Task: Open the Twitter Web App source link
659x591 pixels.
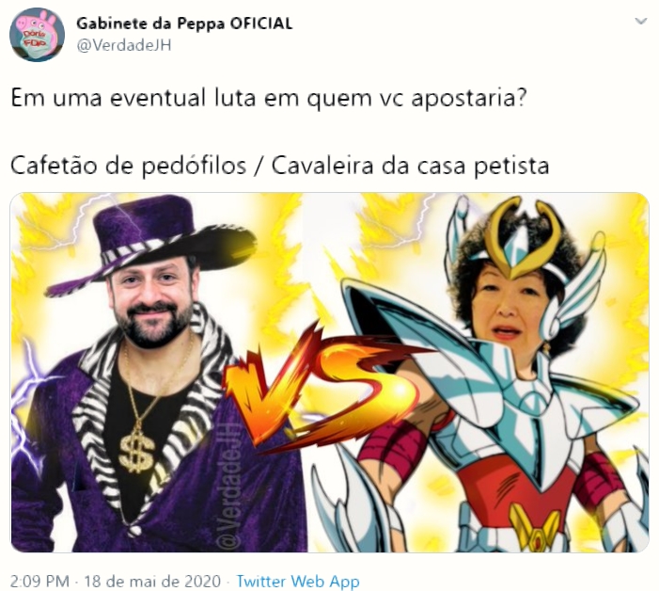Action: (298, 581)
